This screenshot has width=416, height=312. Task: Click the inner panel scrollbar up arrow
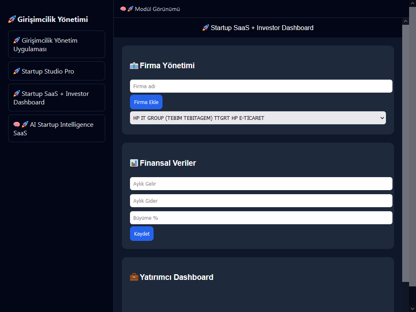pyautogui.click(x=405, y=21)
